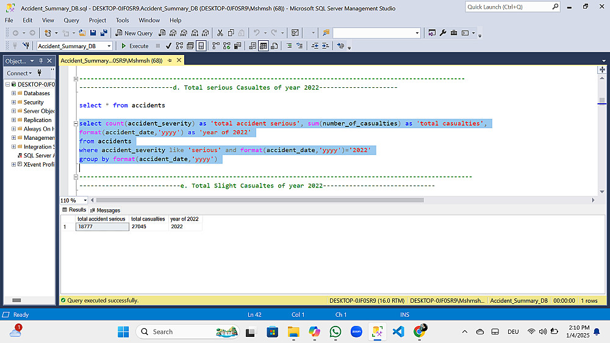
Task: Toggle auto-hide pin on Object Explorer
Action: (x=41, y=61)
